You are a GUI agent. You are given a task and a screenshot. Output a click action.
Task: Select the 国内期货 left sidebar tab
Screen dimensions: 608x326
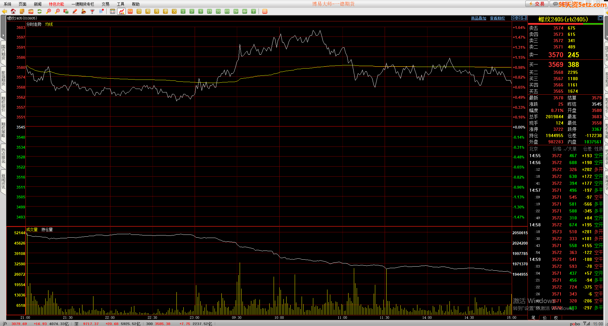tap(3, 52)
